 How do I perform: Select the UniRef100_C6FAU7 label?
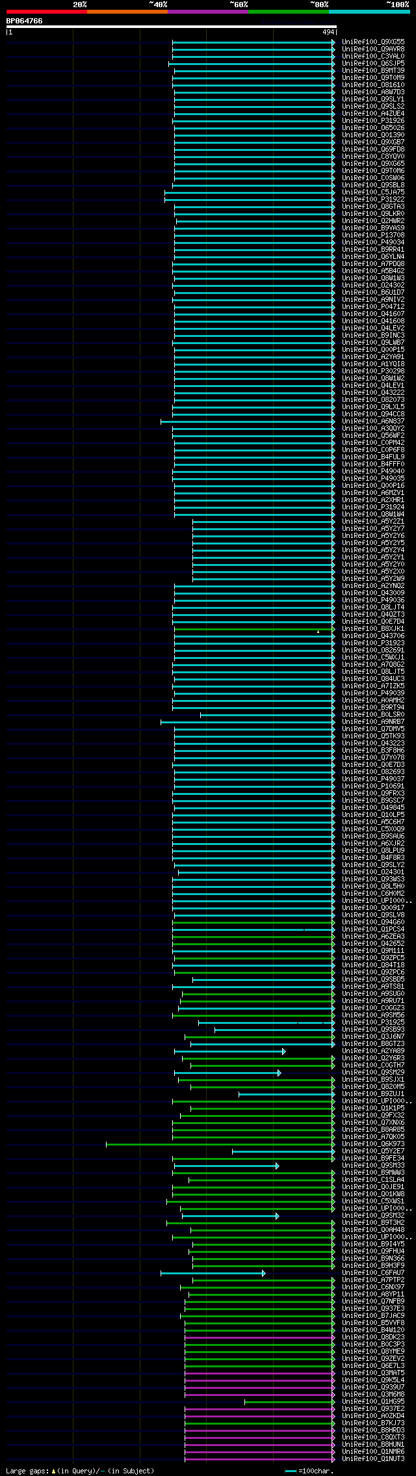[373, 1272]
